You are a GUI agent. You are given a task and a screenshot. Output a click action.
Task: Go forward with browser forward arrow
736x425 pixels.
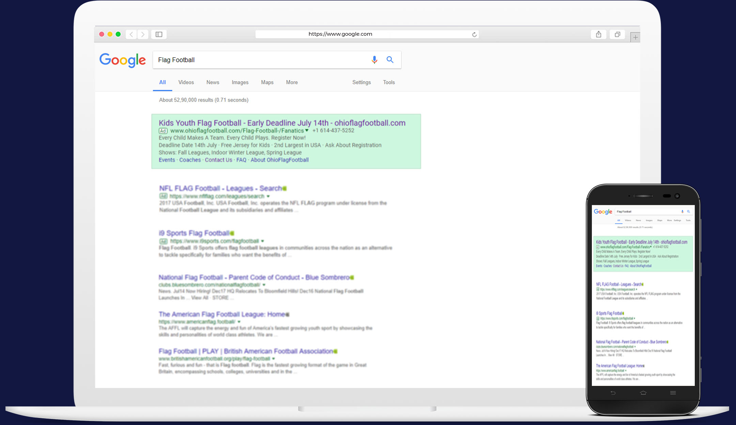(143, 34)
